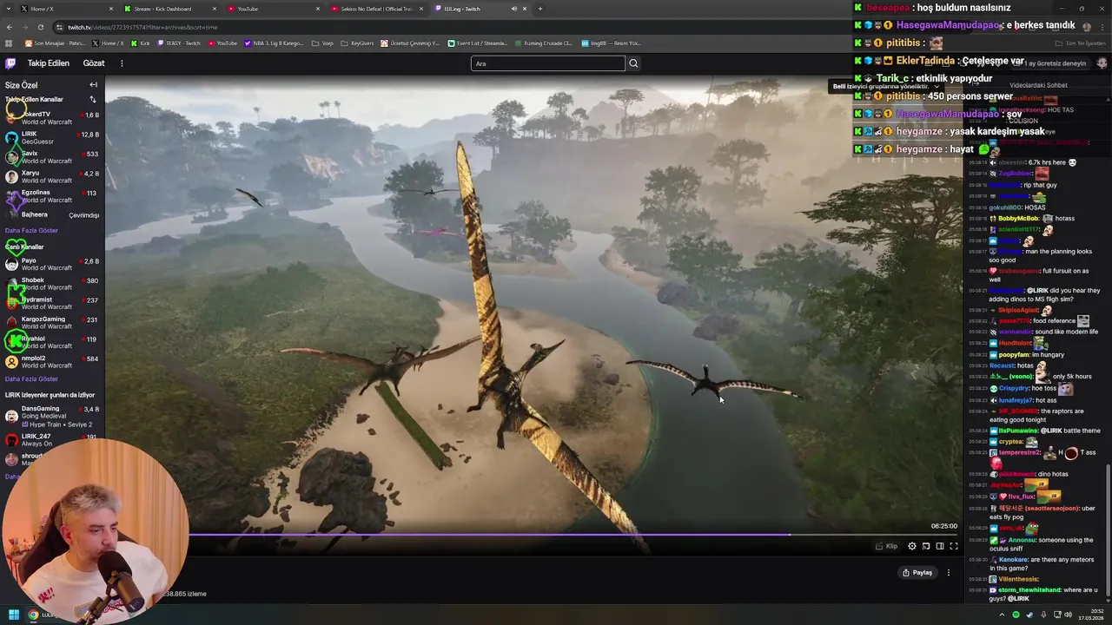Open the tab search dropdown arrow
Viewport: 1112px width, 625px height.
(x=8, y=9)
